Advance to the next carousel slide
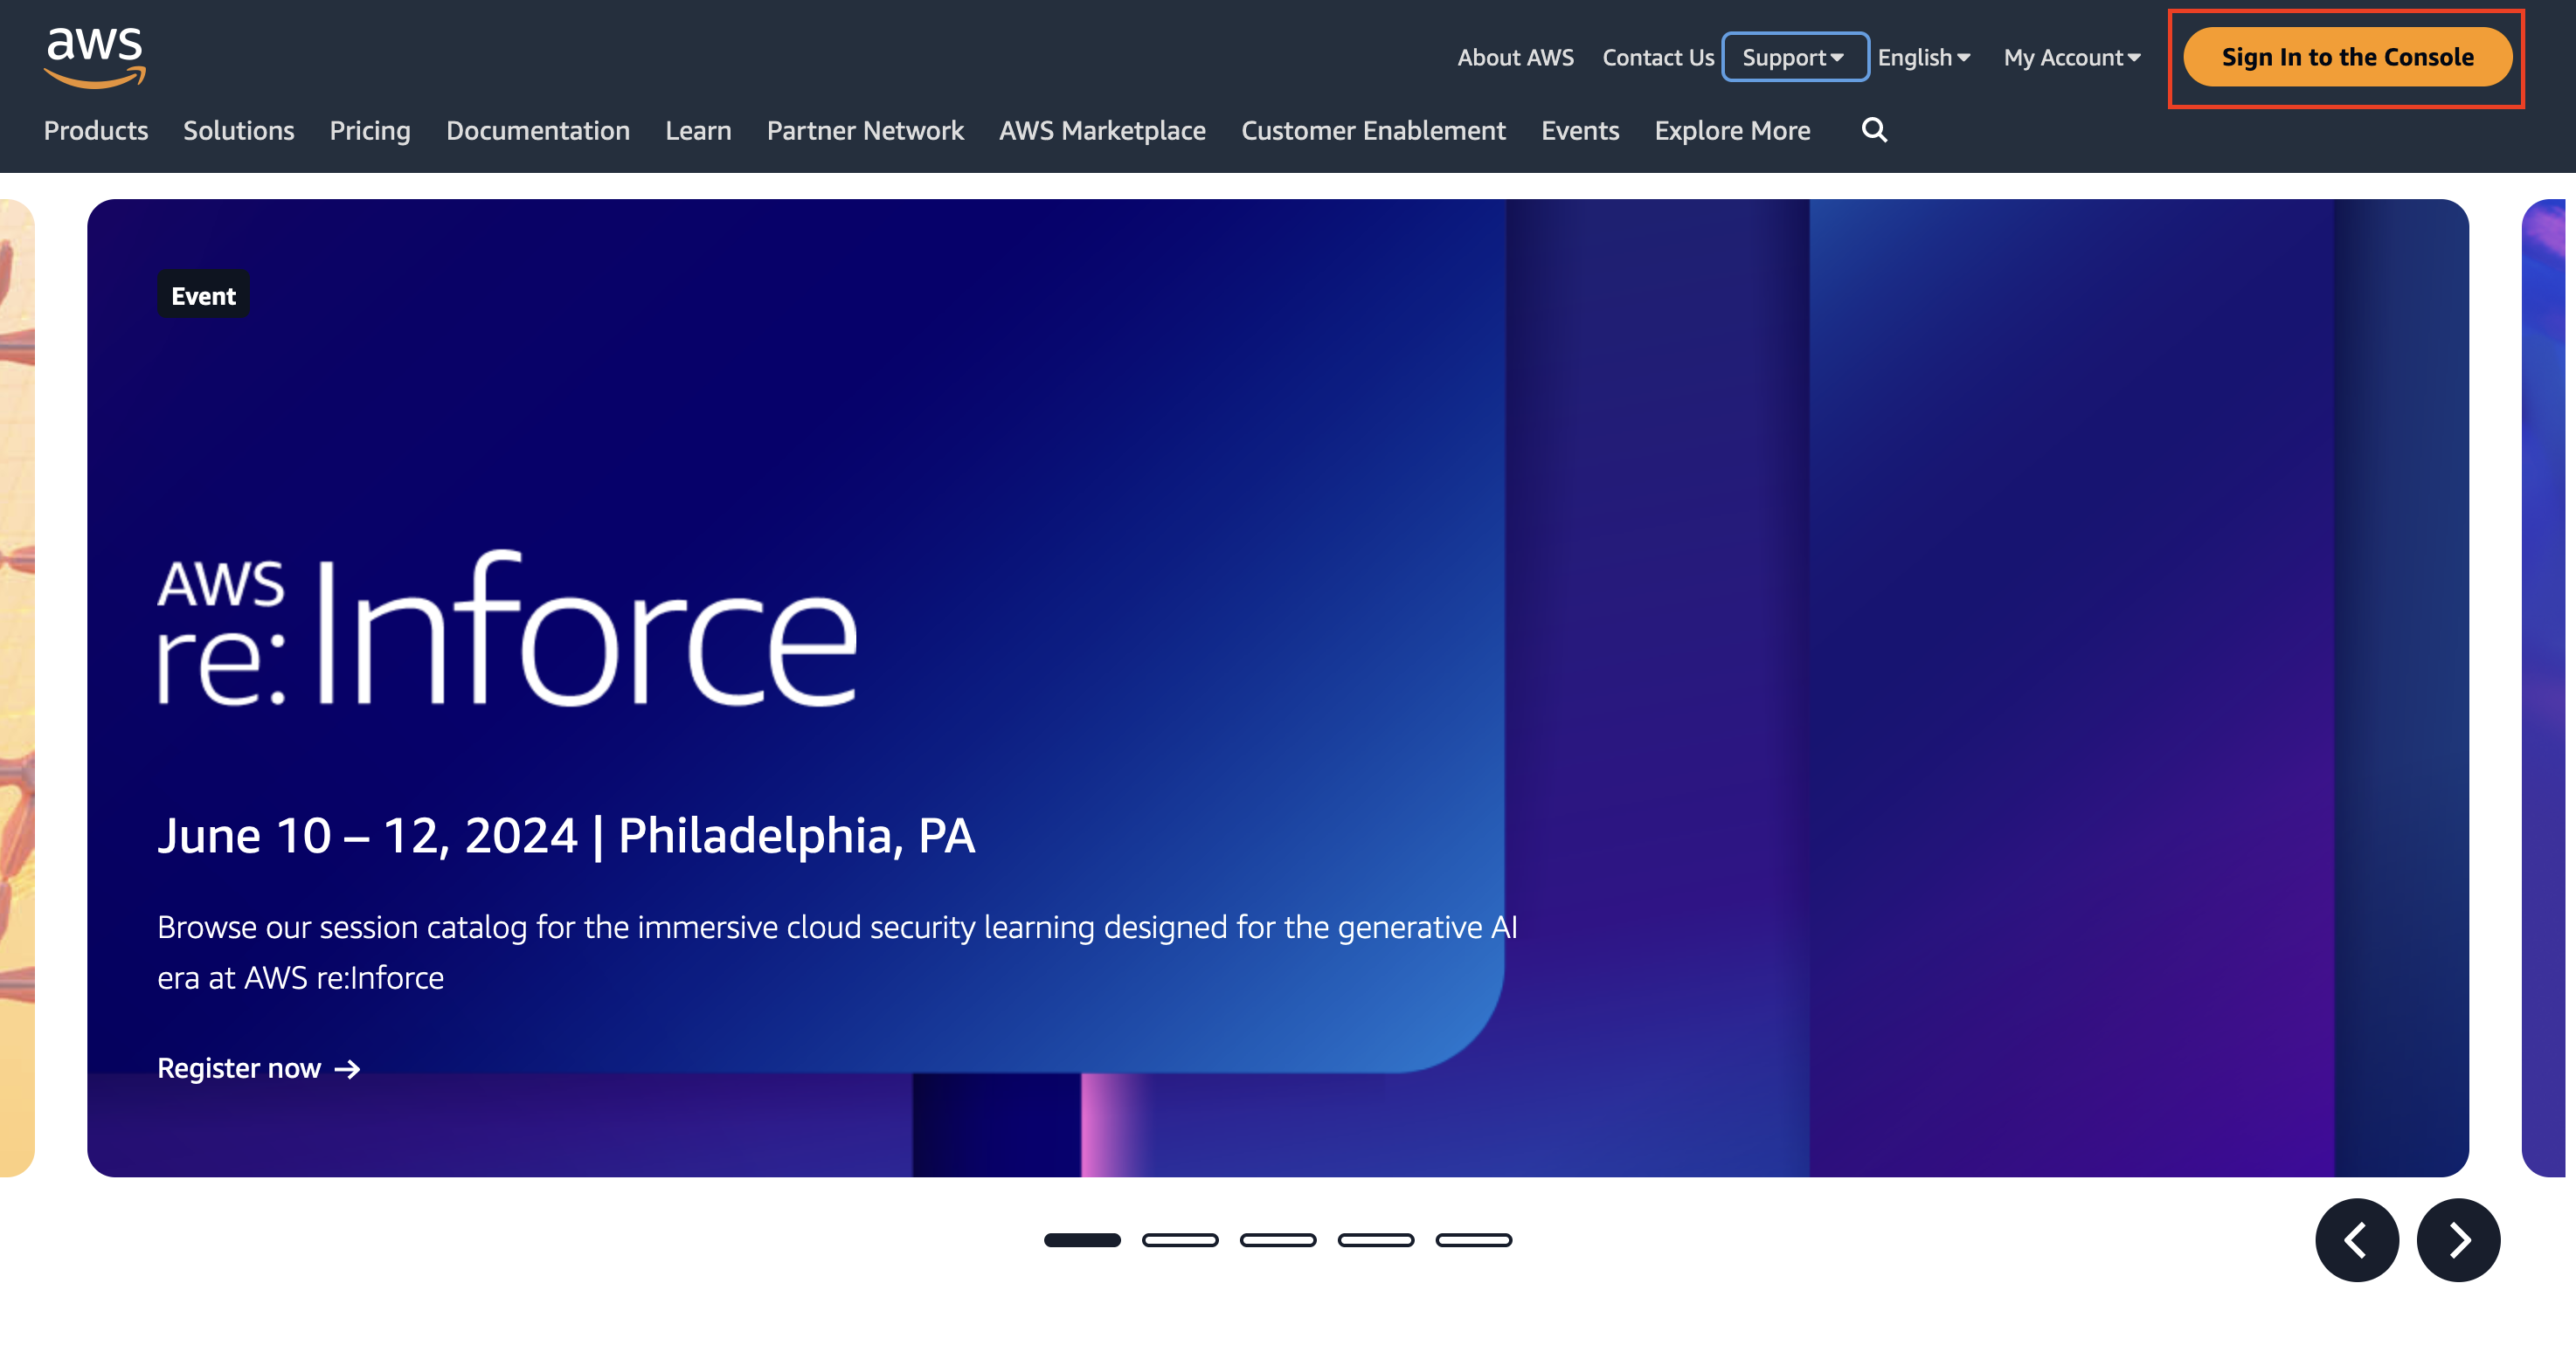 [2458, 1239]
